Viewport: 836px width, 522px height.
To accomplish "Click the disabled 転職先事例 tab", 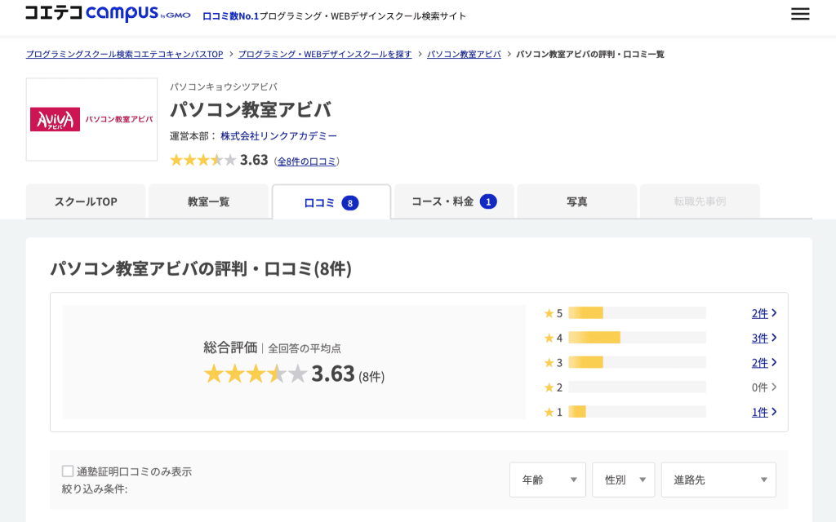I will pyautogui.click(x=700, y=201).
